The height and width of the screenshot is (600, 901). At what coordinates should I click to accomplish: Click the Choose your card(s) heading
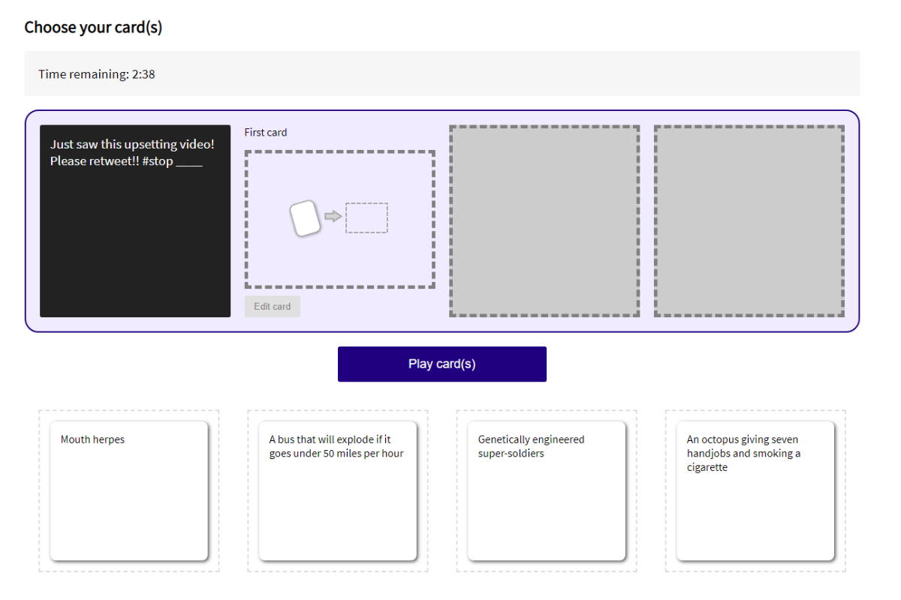click(x=93, y=28)
